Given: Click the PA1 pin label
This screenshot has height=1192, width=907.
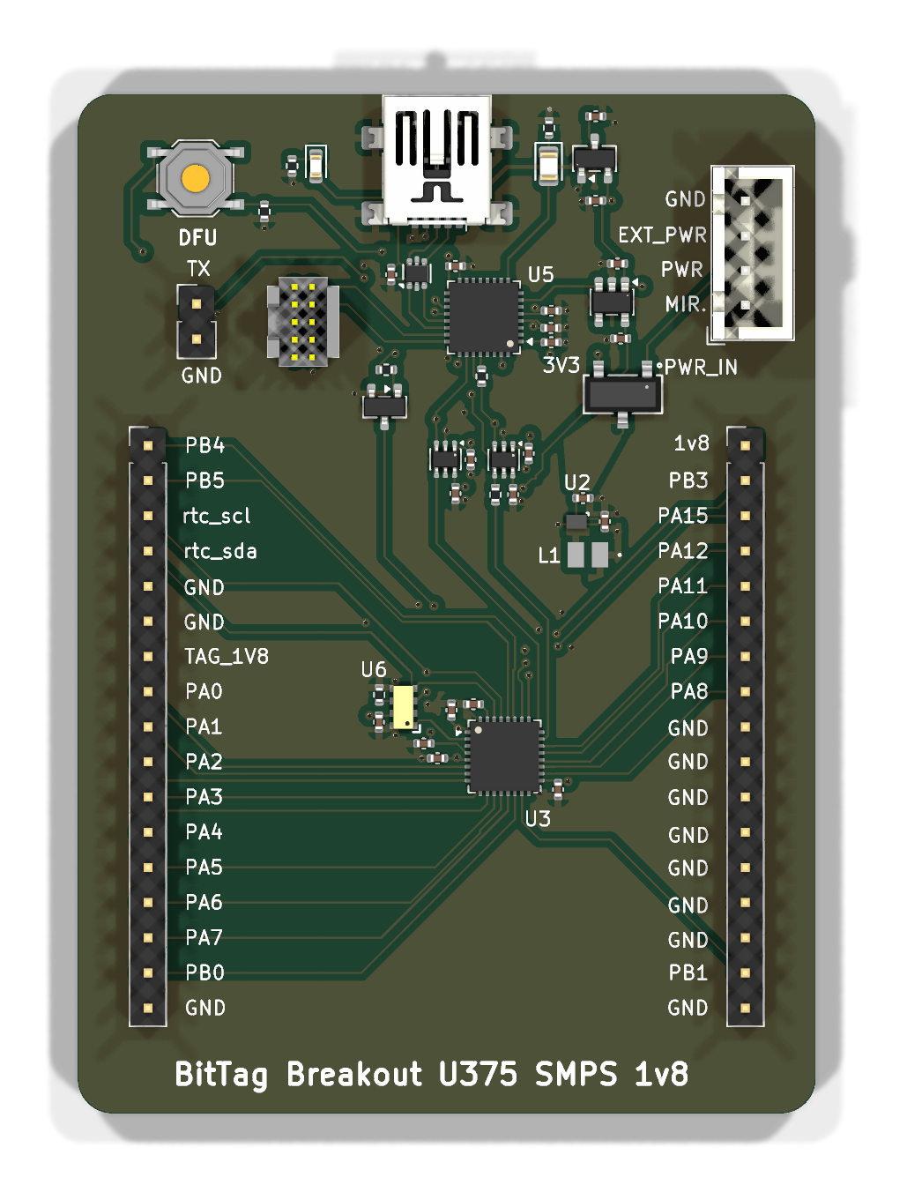Looking at the screenshot, I should [204, 726].
